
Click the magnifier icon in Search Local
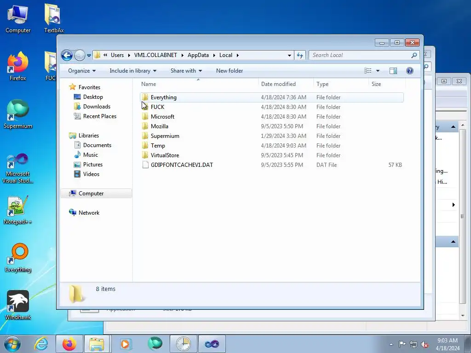click(414, 55)
